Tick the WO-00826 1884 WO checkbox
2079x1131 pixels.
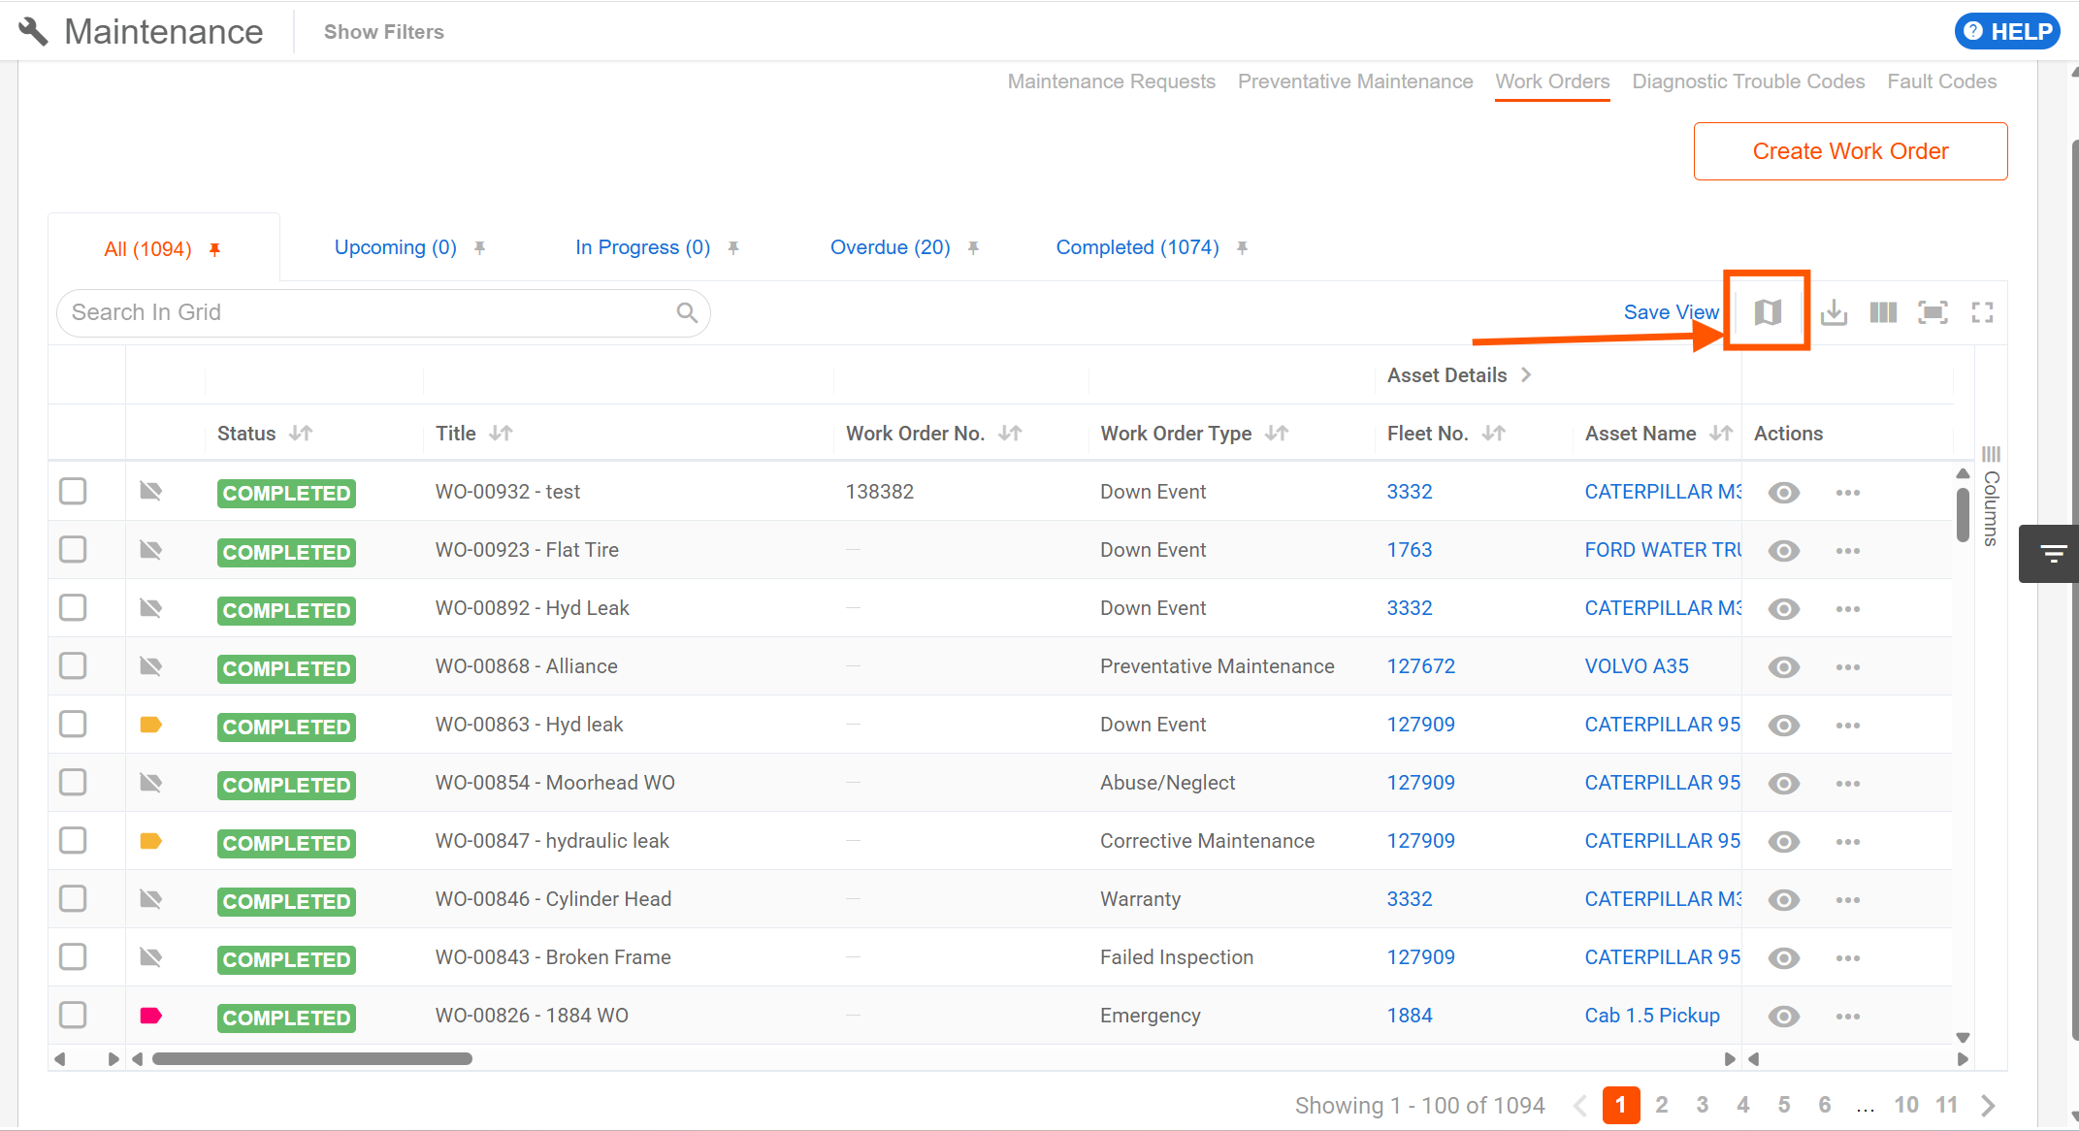pos(73,1015)
